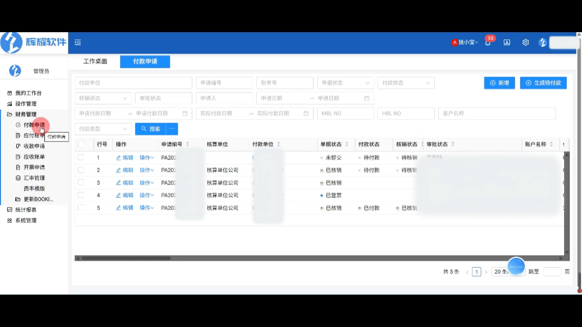Click the edit pencil icon in row 3
Screen dimensions: 582x327
click(x=119, y=183)
